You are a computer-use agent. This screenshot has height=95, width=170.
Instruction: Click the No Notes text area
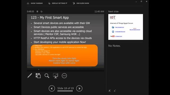click(x=114, y=46)
